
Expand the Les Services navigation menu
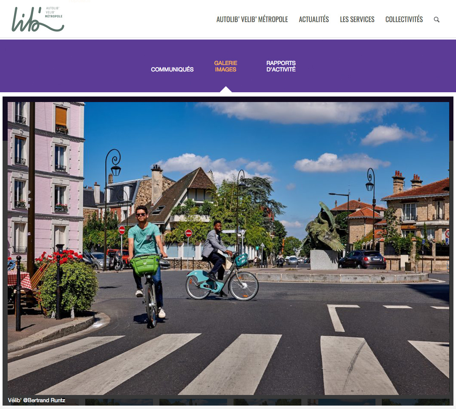pyautogui.click(x=357, y=20)
